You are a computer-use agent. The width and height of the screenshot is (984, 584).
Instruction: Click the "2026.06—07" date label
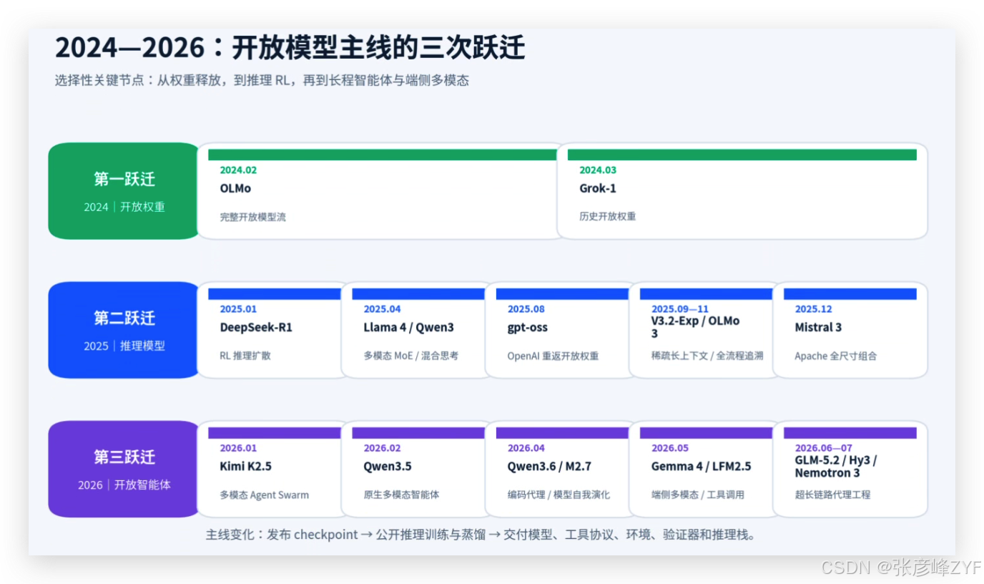click(x=824, y=448)
